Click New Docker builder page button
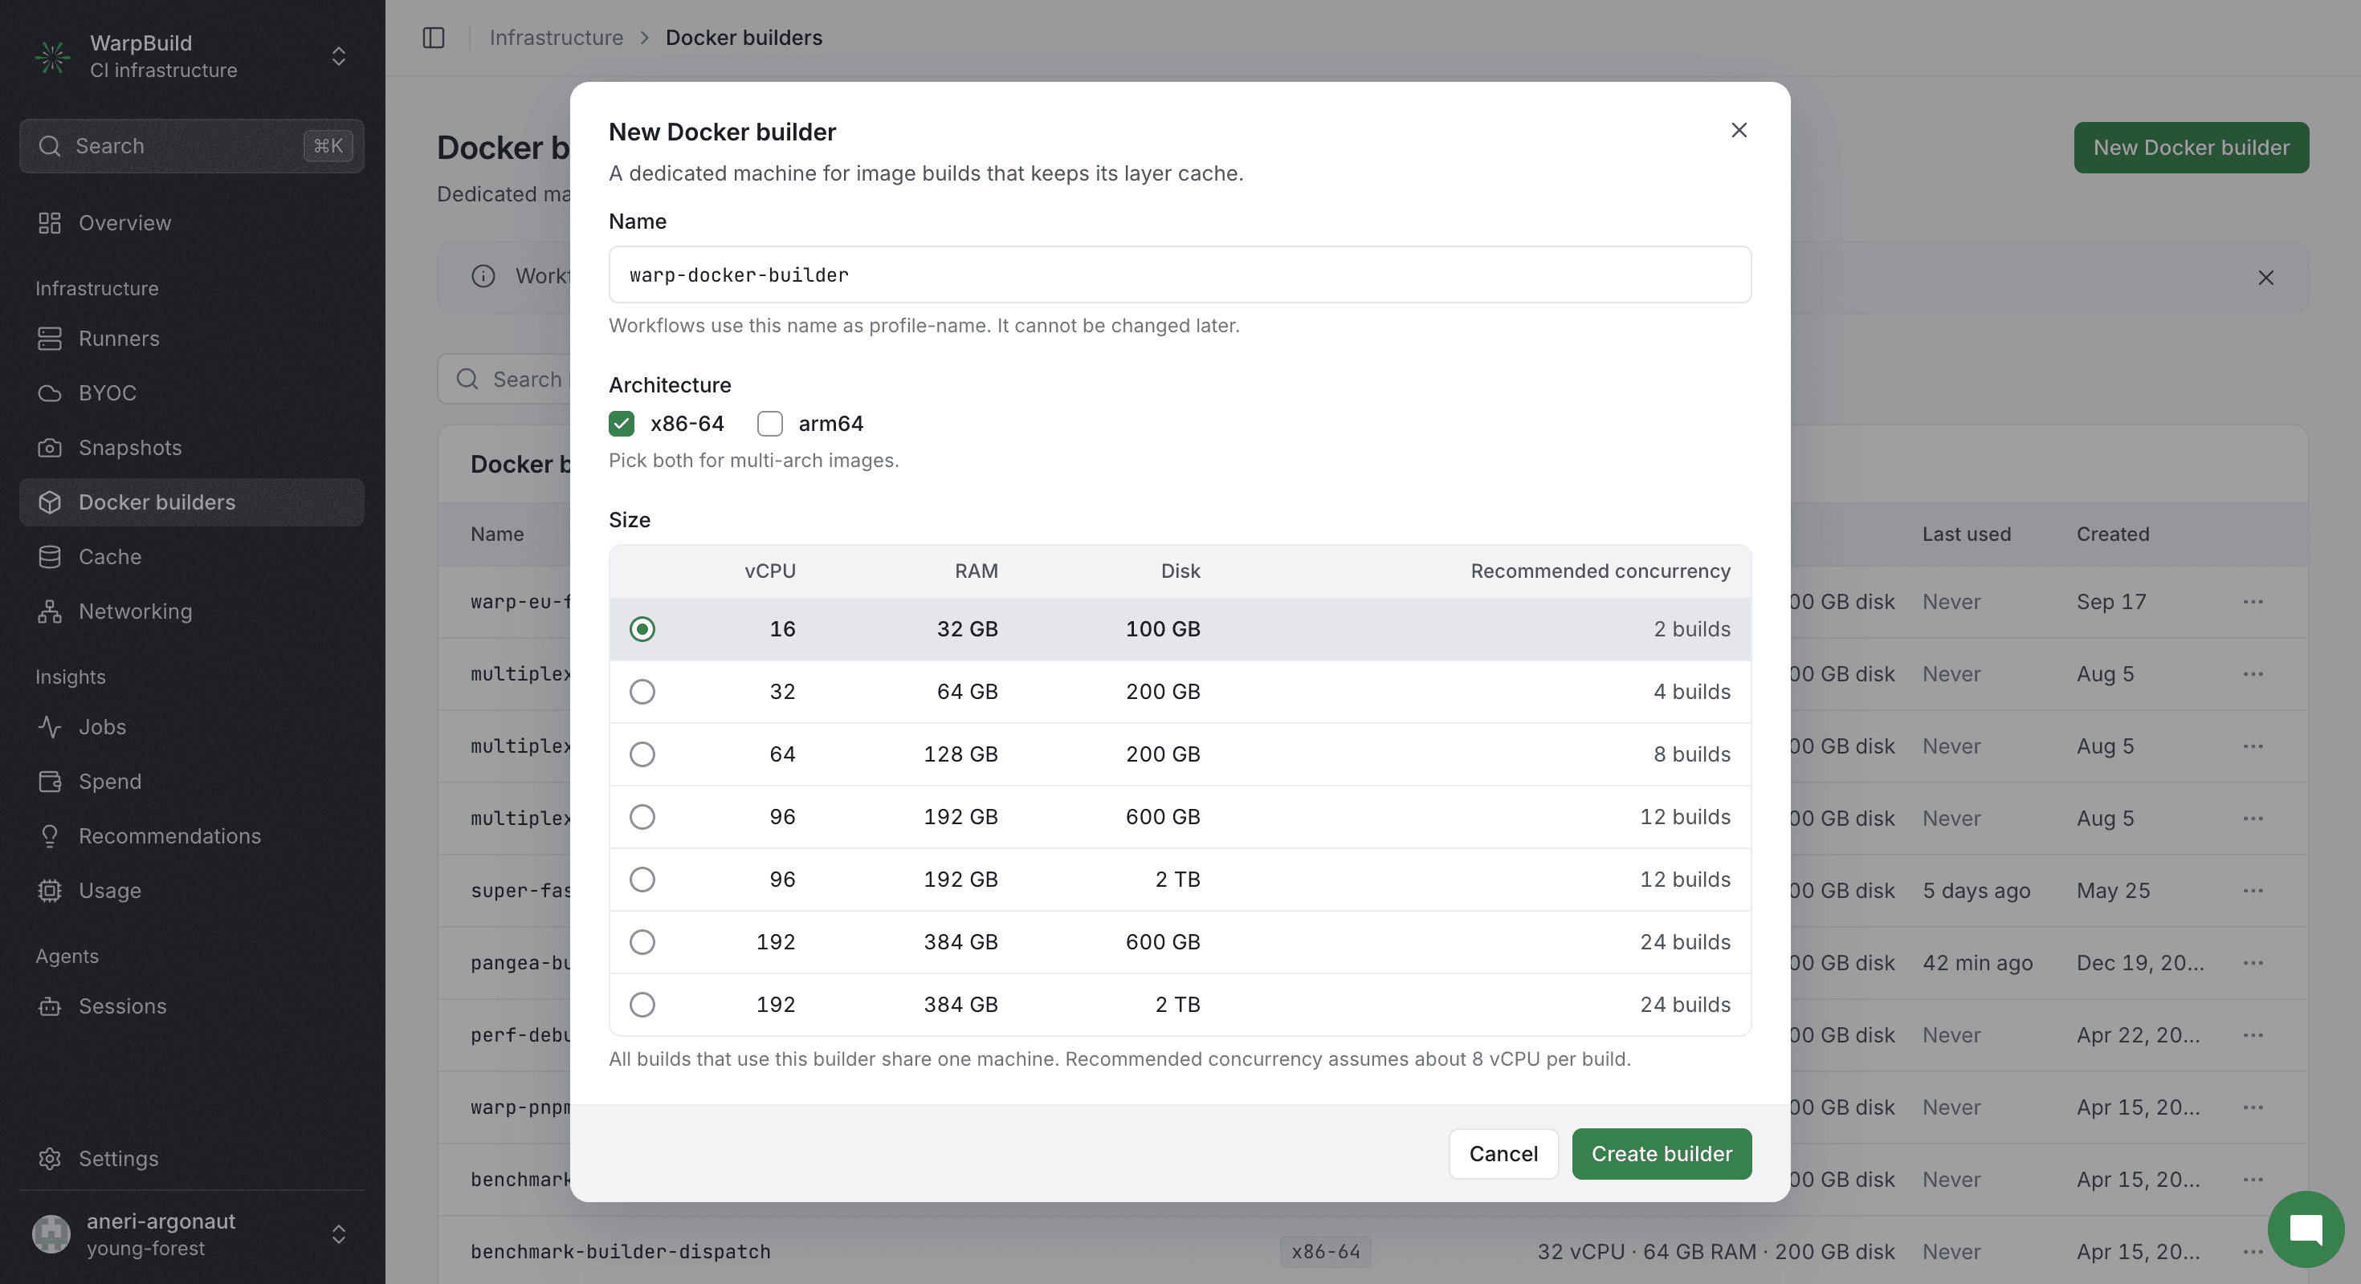 (2192, 148)
